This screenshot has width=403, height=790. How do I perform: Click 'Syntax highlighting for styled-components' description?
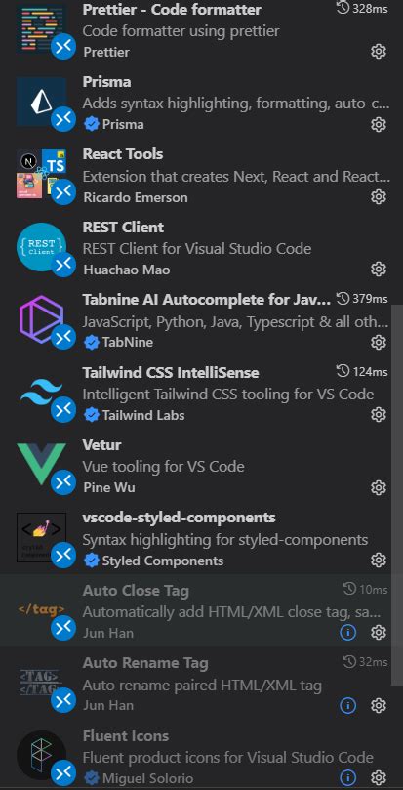(x=225, y=540)
